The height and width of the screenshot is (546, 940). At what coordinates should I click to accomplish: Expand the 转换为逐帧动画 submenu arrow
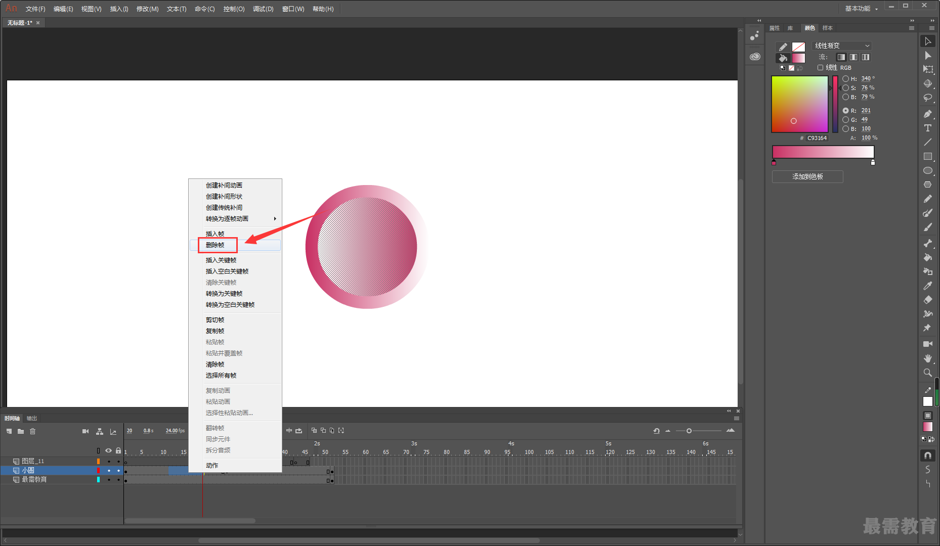[275, 219]
